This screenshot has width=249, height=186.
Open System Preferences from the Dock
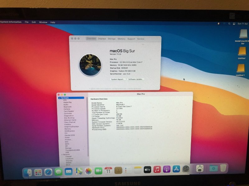coord(186,169)
